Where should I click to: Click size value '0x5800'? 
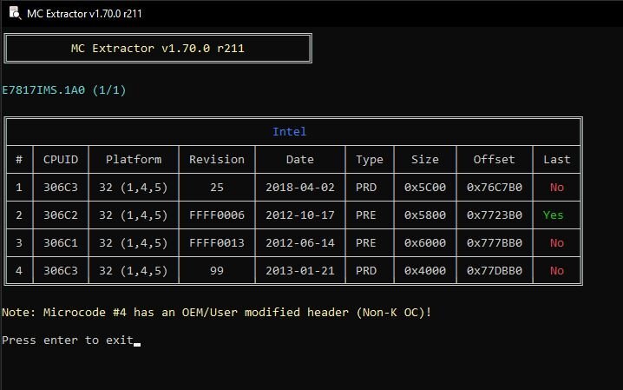[x=425, y=215]
